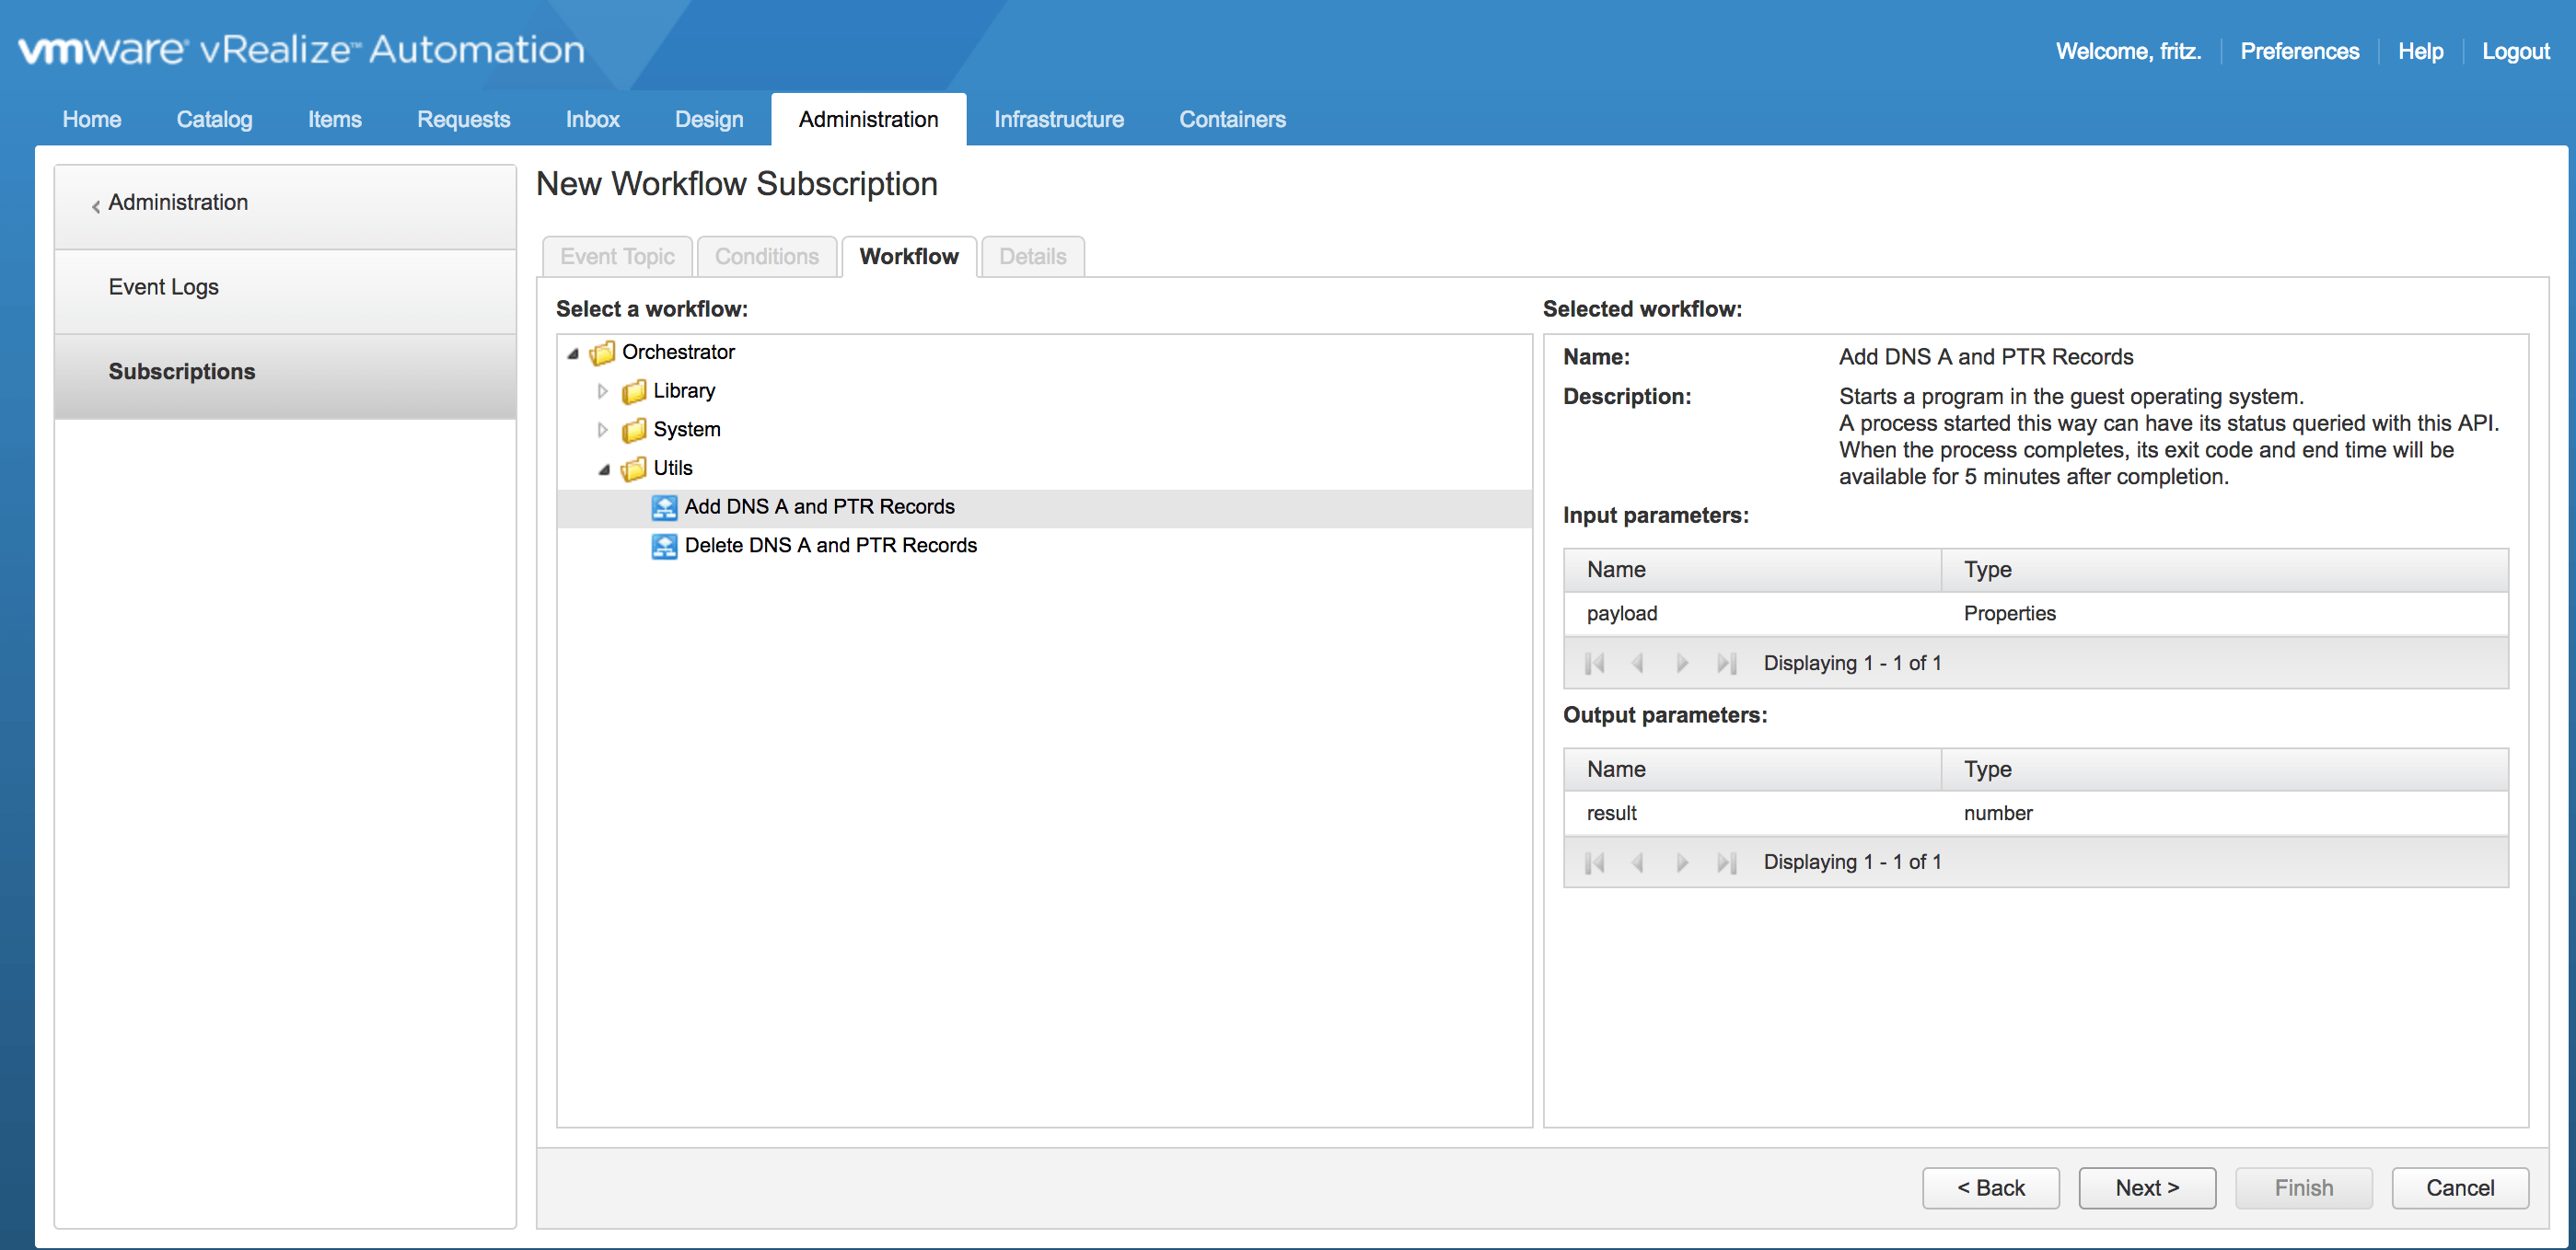This screenshot has width=2576, height=1250.
Task: Click Output parameters Type column header
Action: click(x=2225, y=770)
